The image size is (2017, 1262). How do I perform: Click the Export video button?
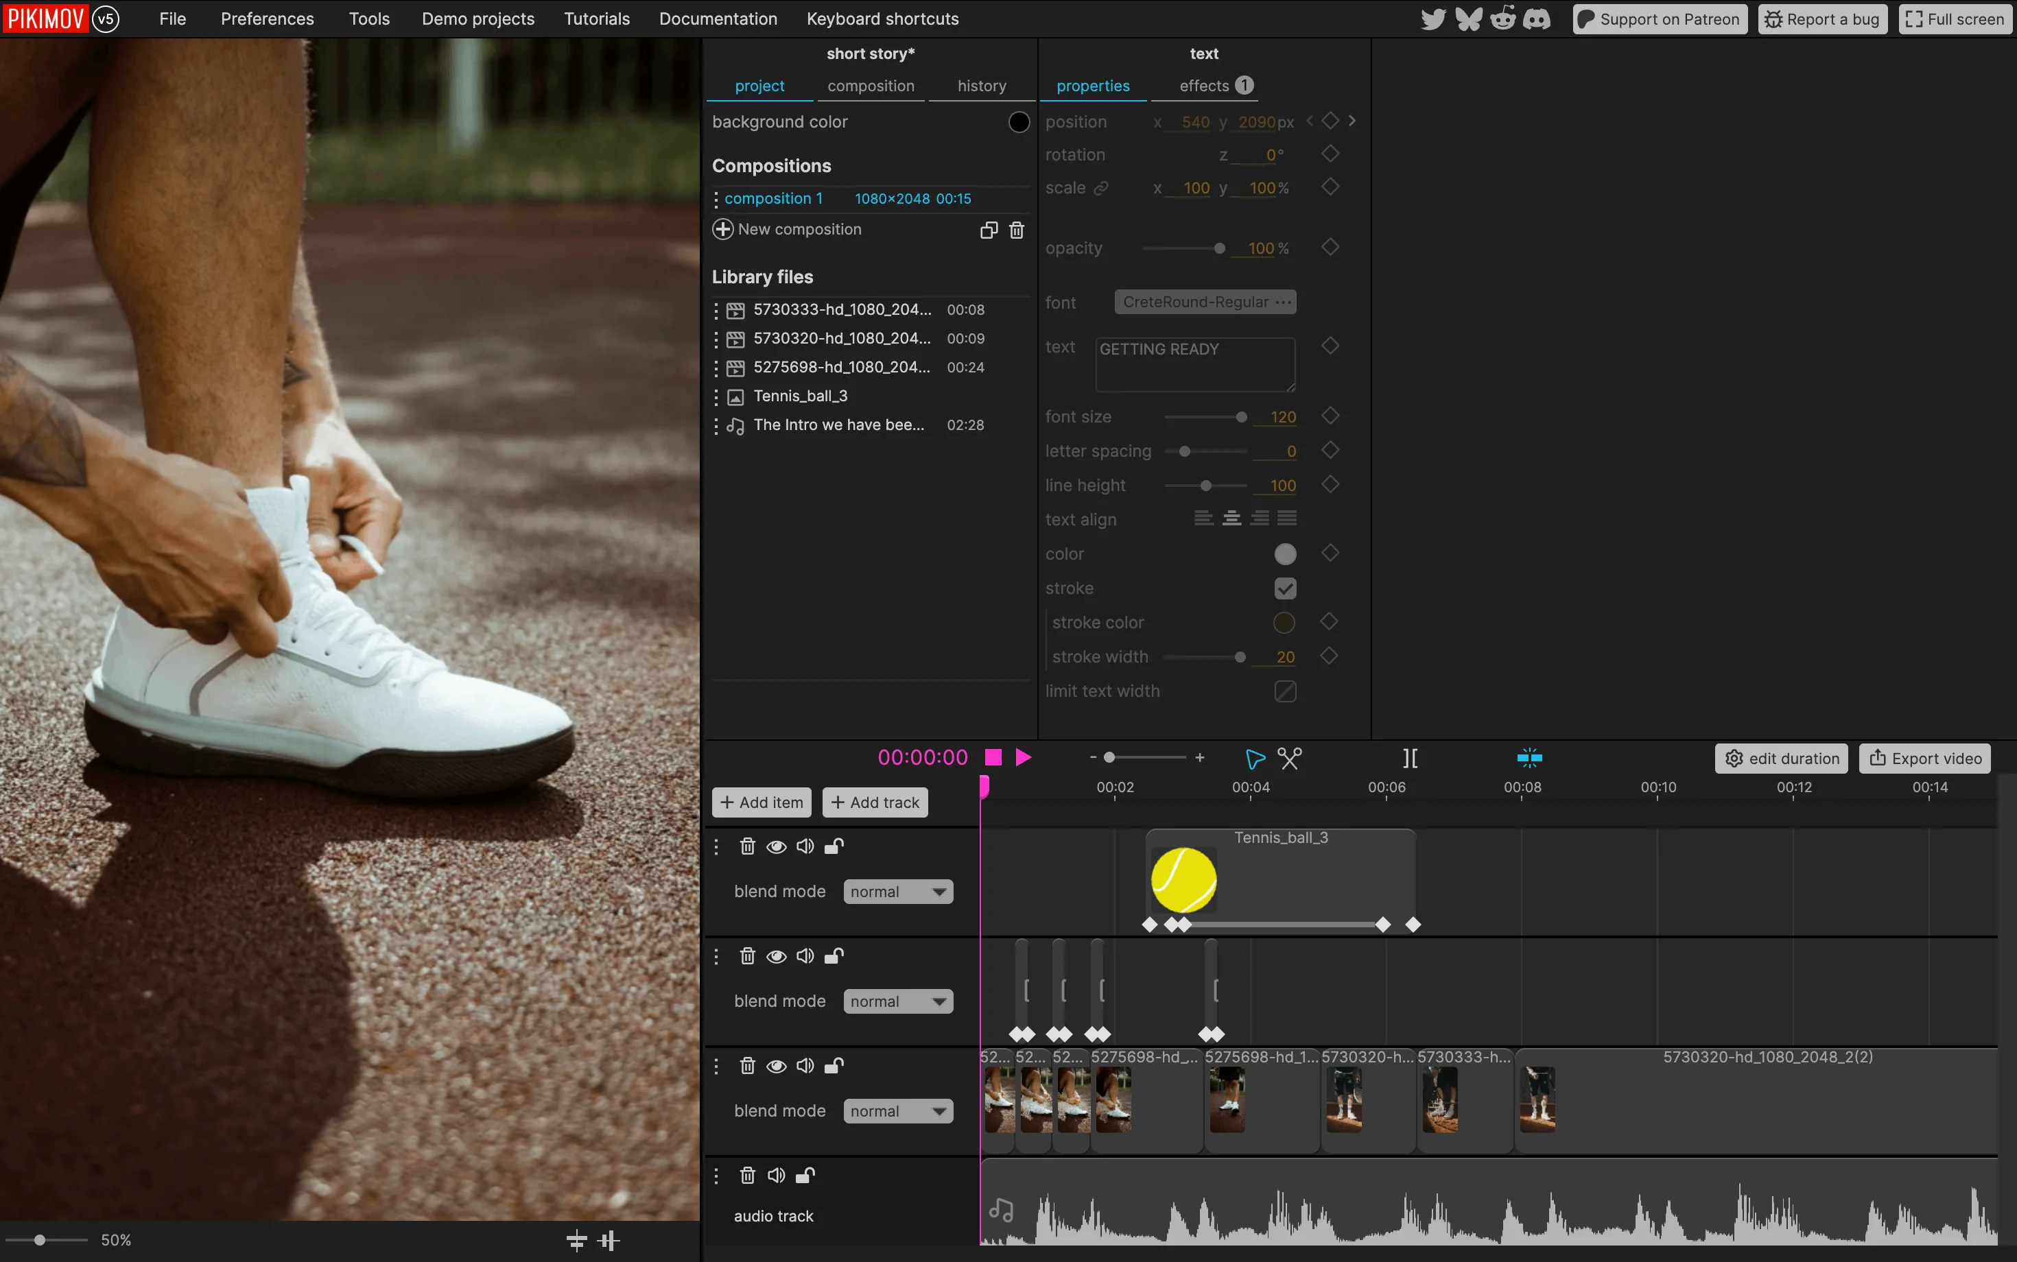click(x=1924, y=758)
